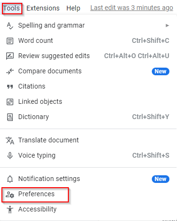Screen dimensions: 177x221
Task: Click the New badge beside Compare documents
Action: coord(160,71)
